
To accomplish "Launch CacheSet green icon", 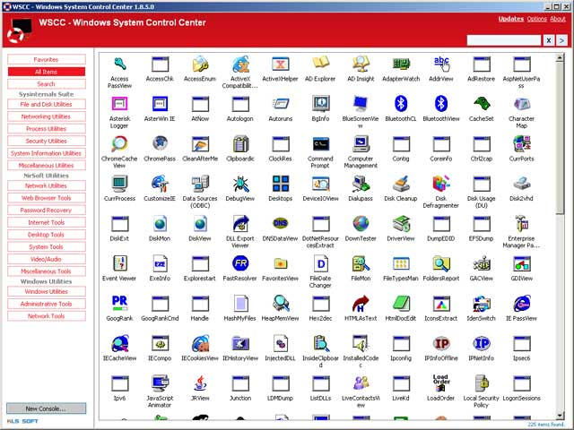I will (x=482, y=104).
